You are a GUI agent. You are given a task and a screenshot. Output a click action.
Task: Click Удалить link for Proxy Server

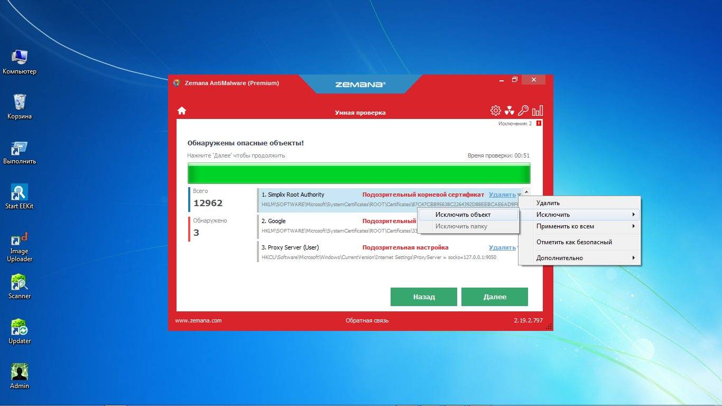[502, 247]
